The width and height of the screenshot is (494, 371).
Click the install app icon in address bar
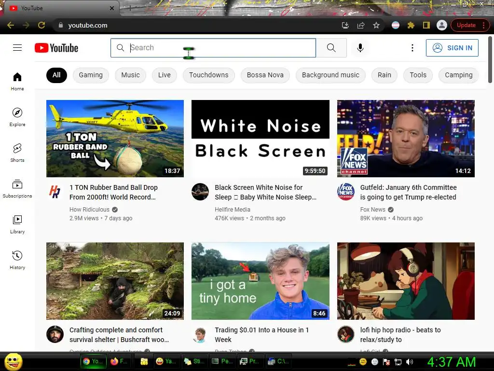[345, 25]
